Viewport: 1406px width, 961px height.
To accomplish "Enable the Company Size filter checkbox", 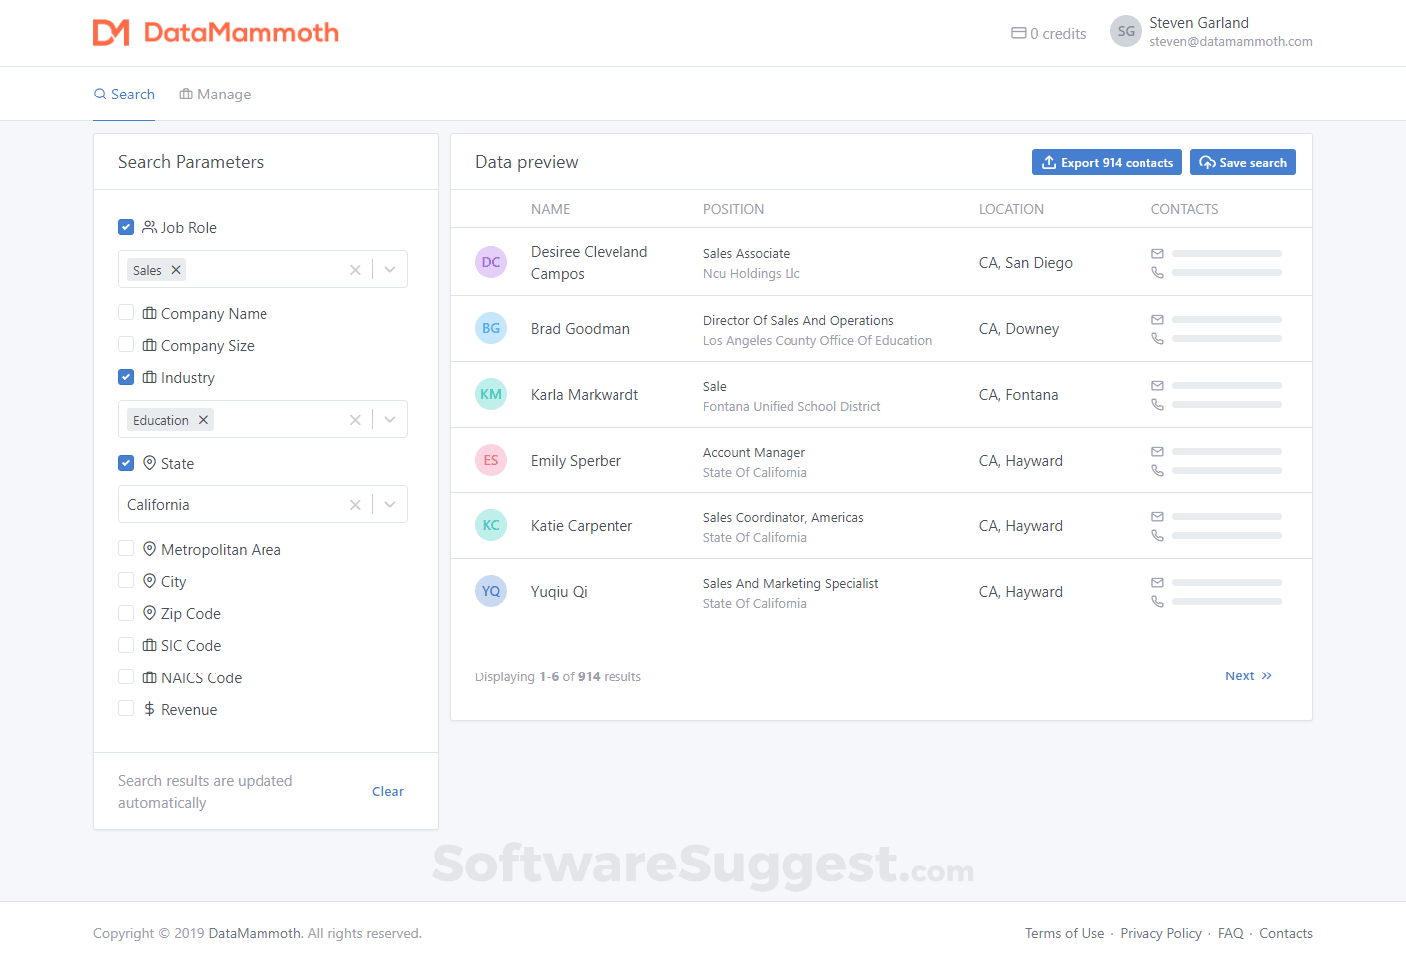I will (x=126, y=345).
